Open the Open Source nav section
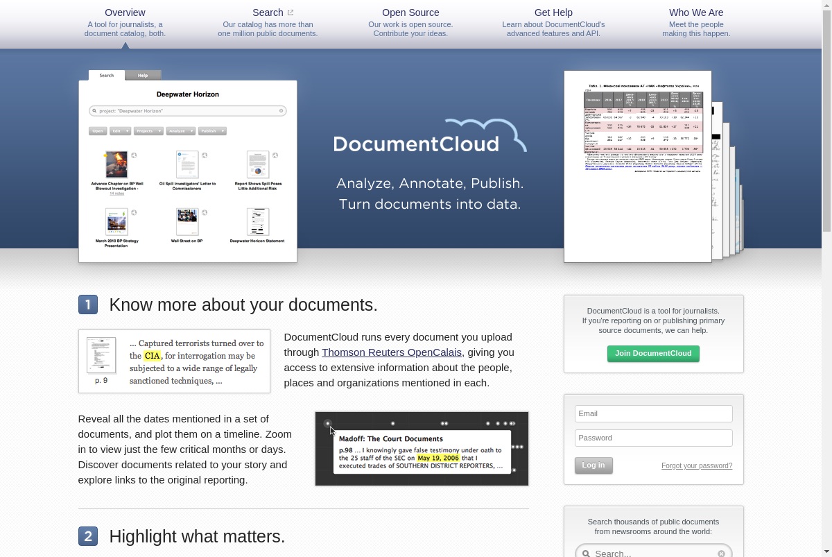Image resolution: width=832 pixels, height=557 pixels. click(x=410, y=22)
